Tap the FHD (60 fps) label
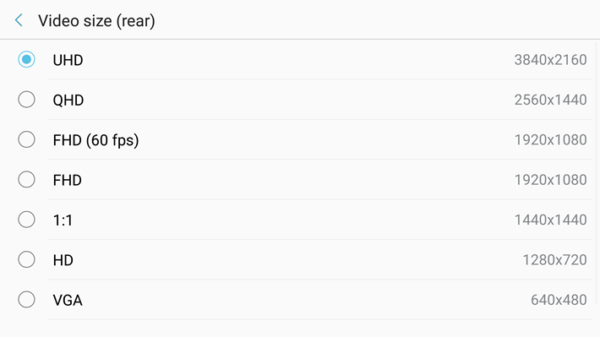Screen dimensions: 600x337 point(95,140)
